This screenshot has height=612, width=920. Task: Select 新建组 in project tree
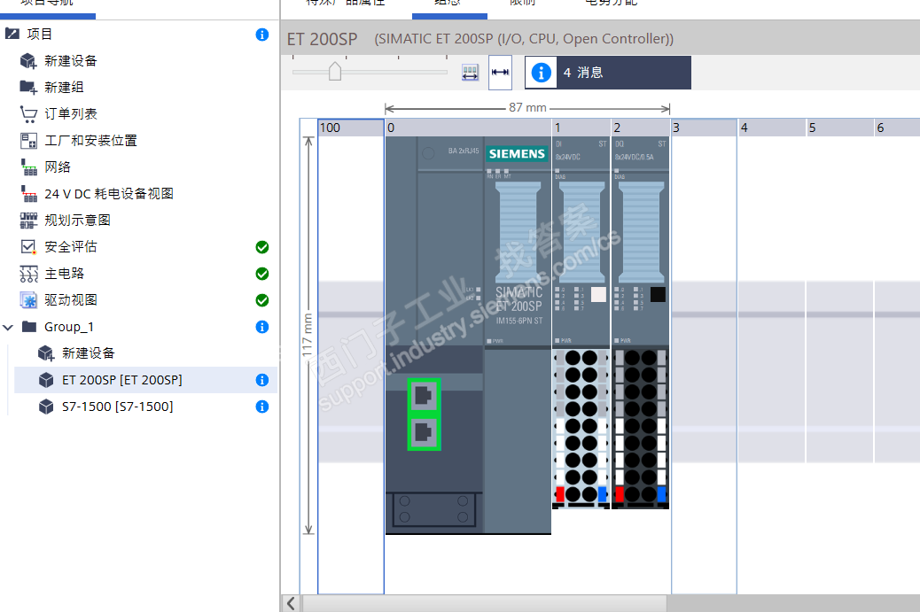coord(64,88)
